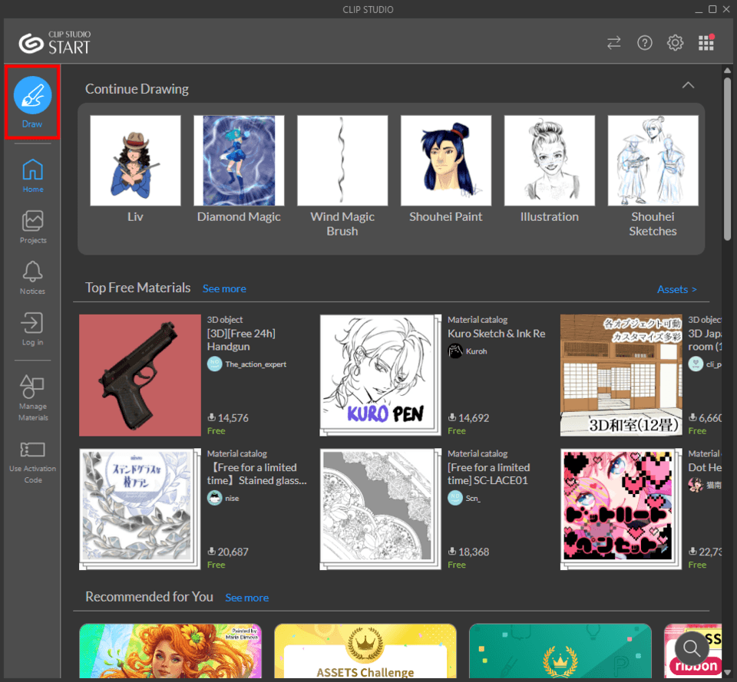This screenshot has width=737, height=682.
Task: Open the search magnifier button
Action: 692,648
